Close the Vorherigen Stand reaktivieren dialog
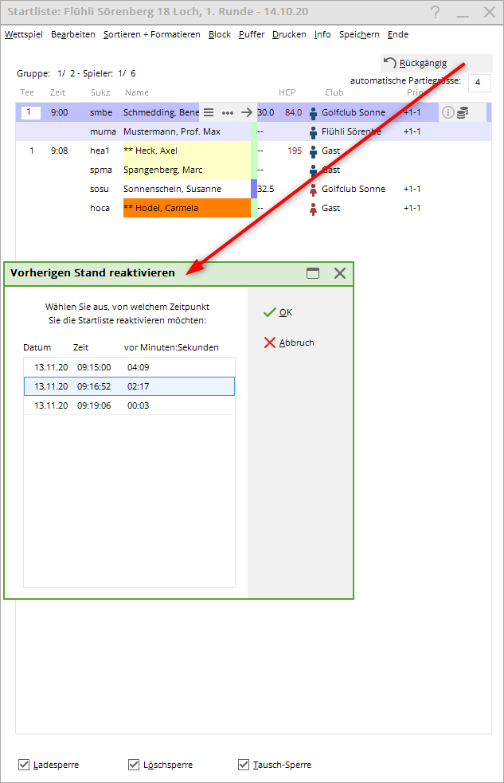The image size is (504, 783). 340,273
